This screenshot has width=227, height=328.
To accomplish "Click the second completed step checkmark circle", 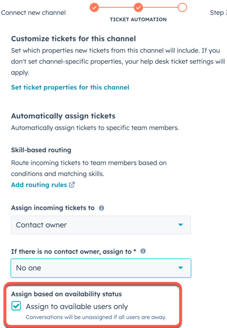I will coord(138,8).
